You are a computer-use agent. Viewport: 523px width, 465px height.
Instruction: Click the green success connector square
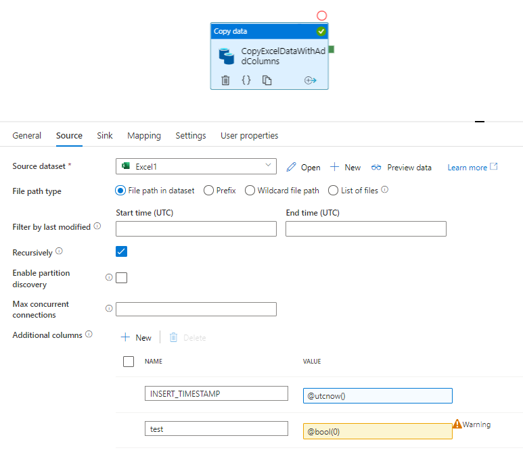coord(332,49)
